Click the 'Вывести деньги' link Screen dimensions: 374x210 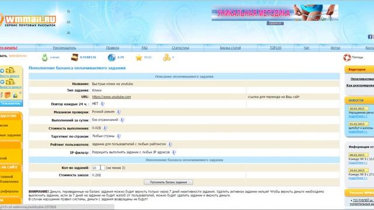click(x=11, y=87)
